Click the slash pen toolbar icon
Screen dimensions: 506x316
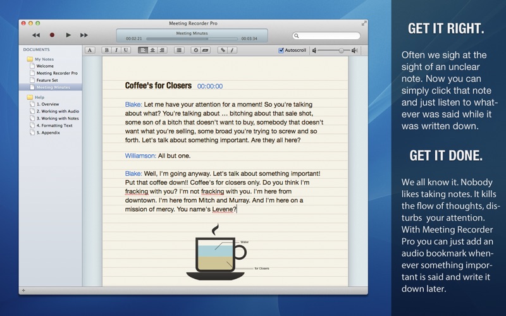[232, 50]
